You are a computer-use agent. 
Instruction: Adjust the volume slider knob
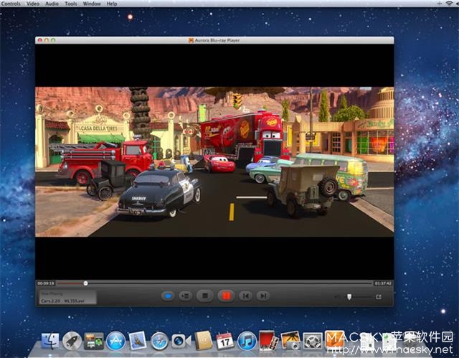point(349,297)
